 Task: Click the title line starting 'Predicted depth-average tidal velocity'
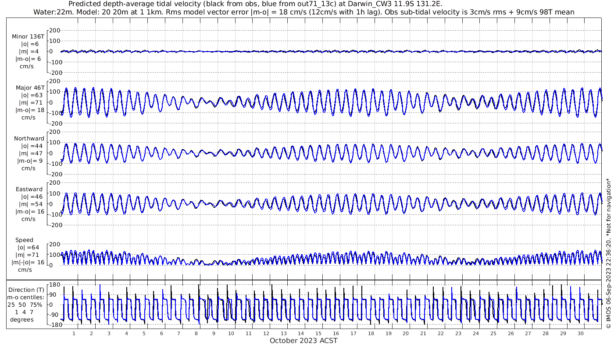pos(256,4)
